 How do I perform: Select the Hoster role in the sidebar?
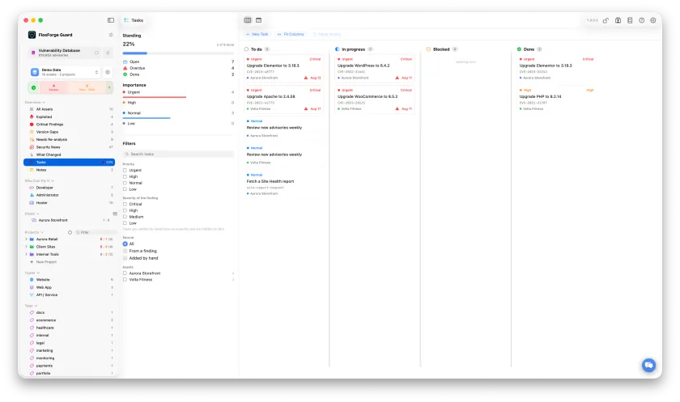pyautogui.click(x=70, y=203)
